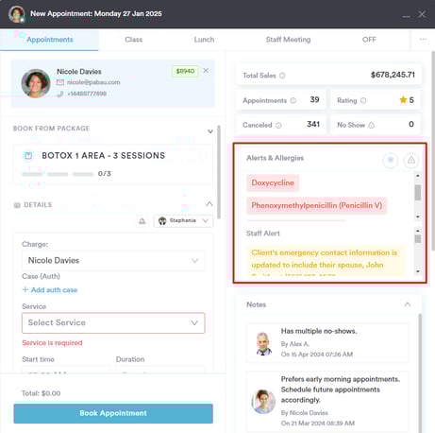
Task: Switch to the Lunch tab
Action: 204,40
